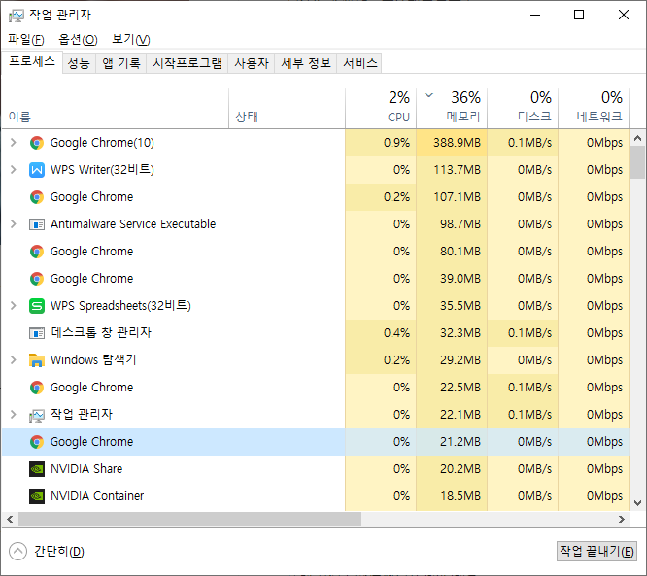Click the horizontal scrollbar thumb

pos(189,520)
